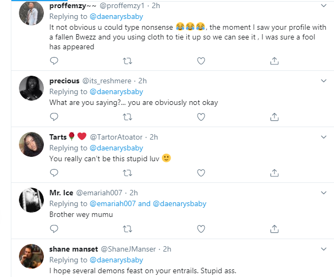334x277 pixels.
Task: Share Mr. Ice's tweet
Action: tap(274, 229)
